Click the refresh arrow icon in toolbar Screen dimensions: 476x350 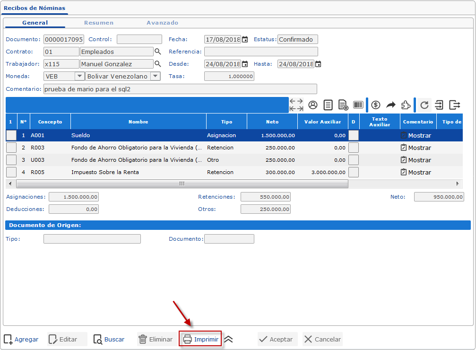click(424, 105)
